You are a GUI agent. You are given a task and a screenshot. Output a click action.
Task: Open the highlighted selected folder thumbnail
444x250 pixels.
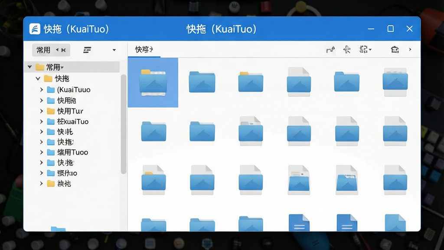[153, 82]
